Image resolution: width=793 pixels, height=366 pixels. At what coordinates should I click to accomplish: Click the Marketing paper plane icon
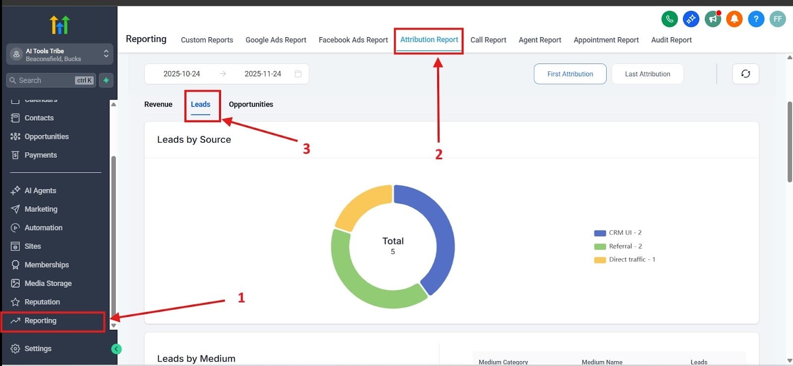coord(15,209)
